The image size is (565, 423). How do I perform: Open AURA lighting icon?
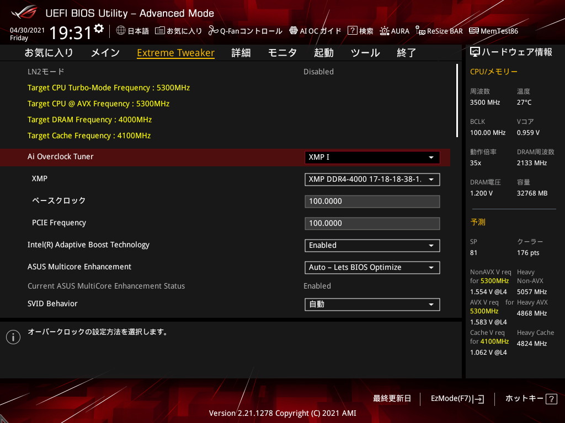[385, 31]
